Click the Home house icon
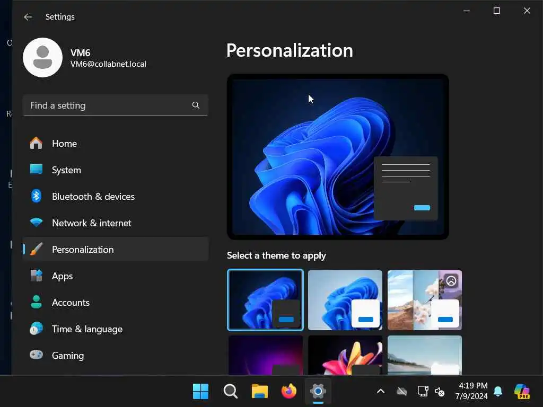 click(36, 143)
